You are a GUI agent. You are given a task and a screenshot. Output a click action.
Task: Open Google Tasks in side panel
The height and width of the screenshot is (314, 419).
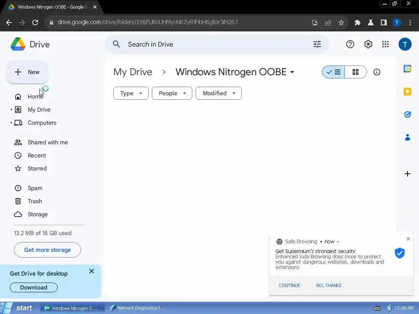[408, 114]
